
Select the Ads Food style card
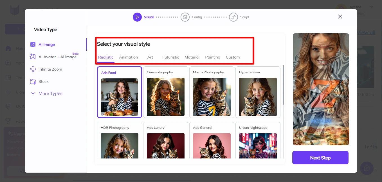(120, 92)
